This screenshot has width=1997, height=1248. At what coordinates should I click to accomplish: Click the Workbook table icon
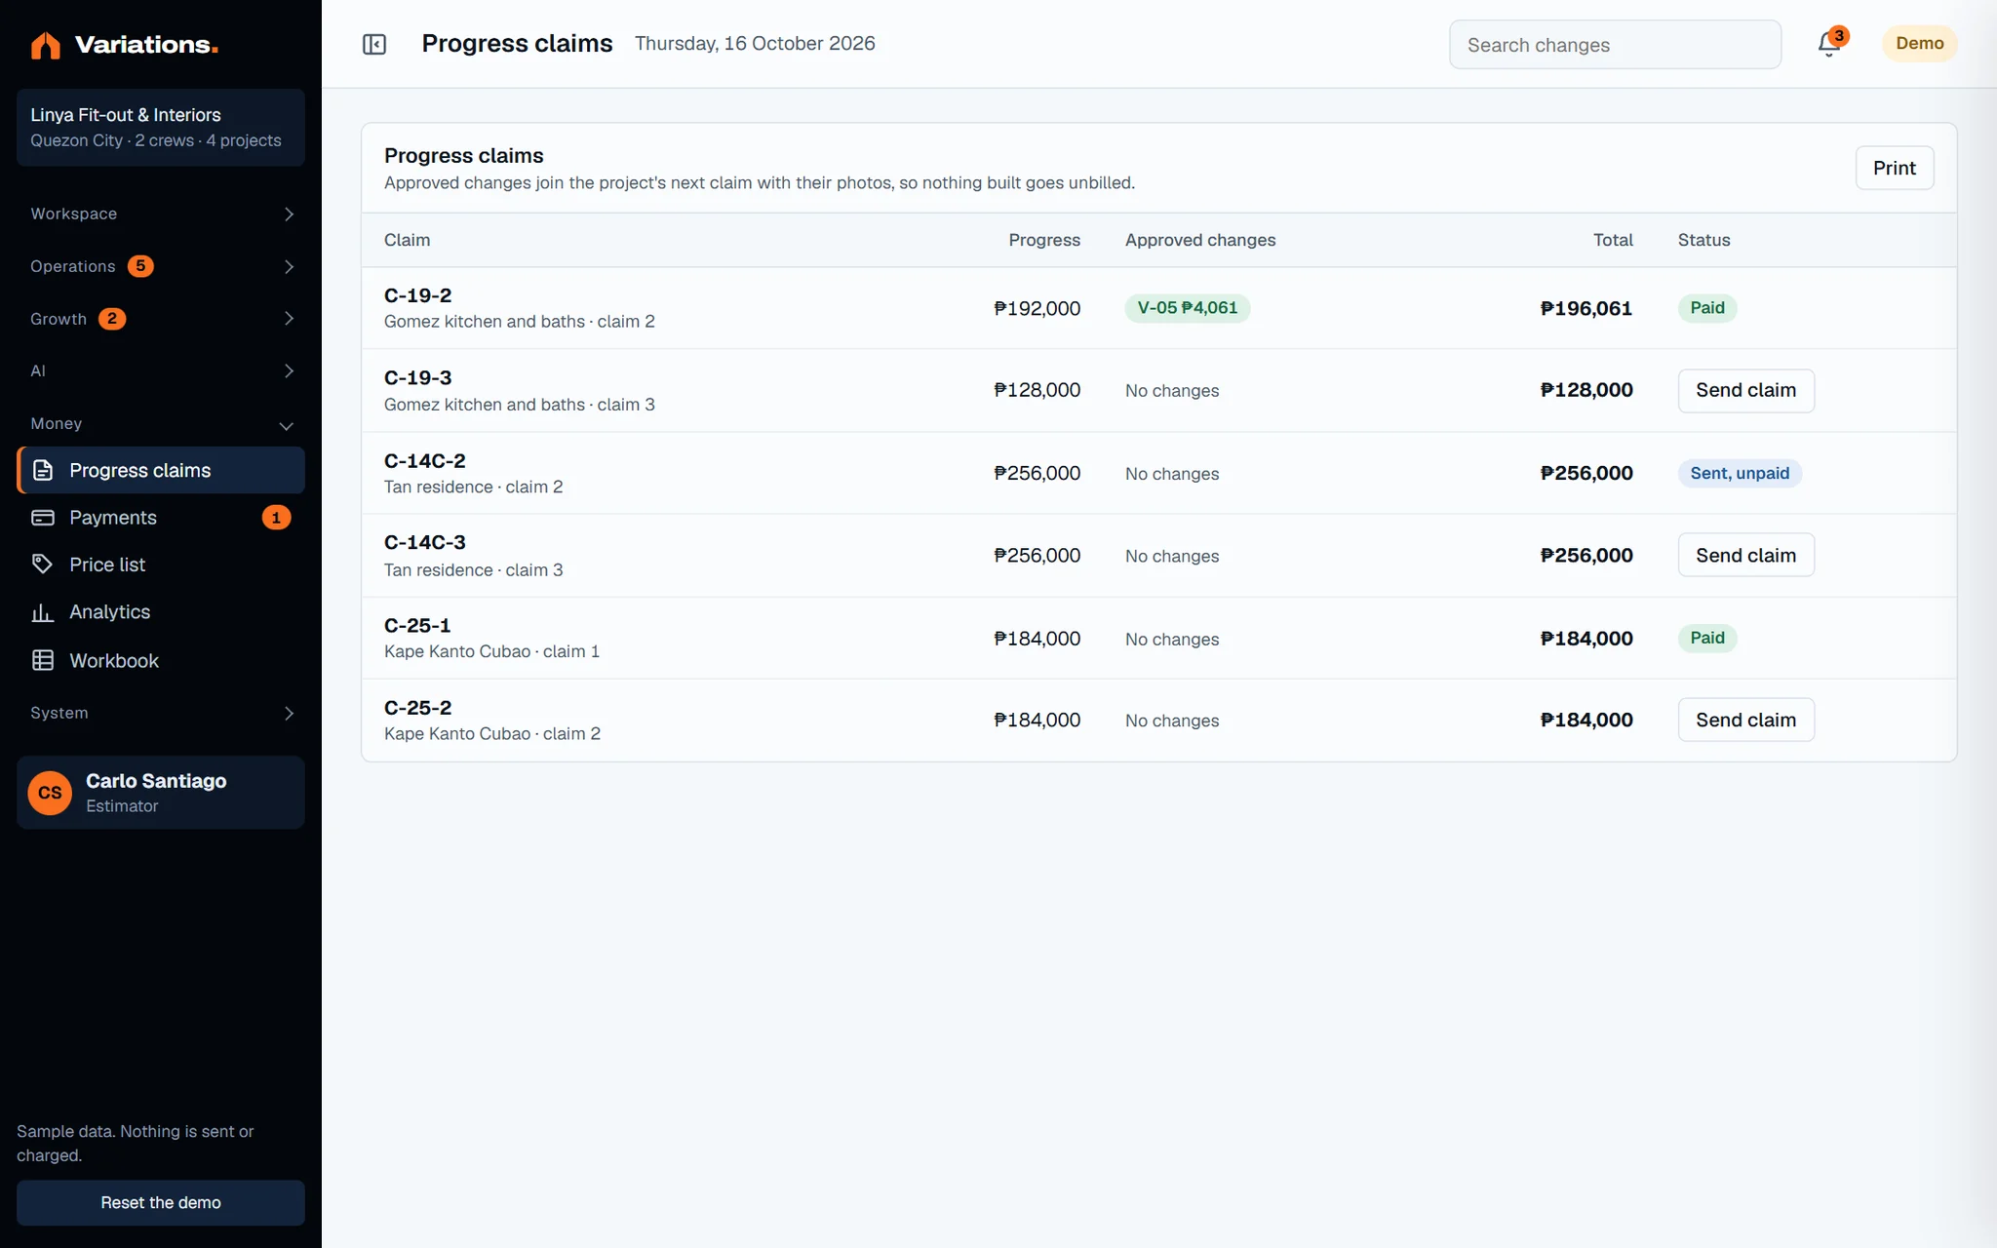[x=43, y=660]
